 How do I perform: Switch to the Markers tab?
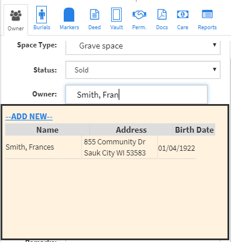(x=69, y=19)
